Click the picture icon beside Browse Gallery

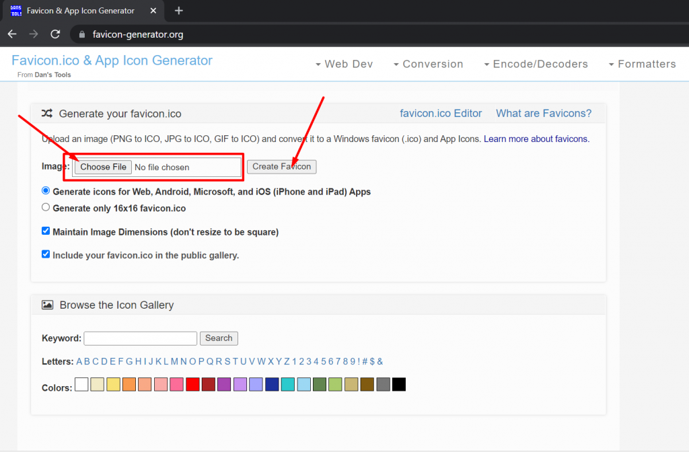point(47,305)
